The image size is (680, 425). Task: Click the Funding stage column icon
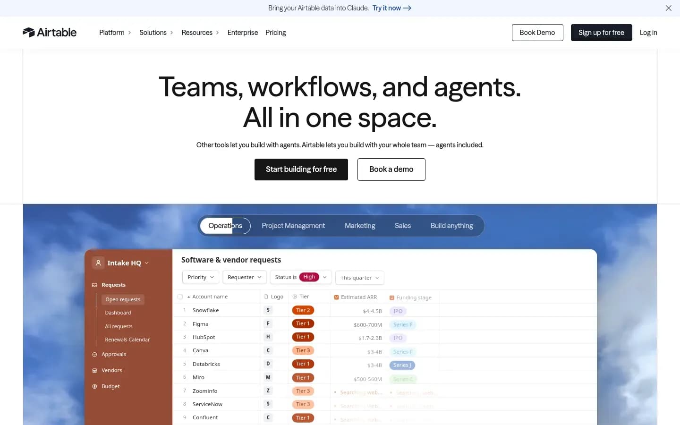click(x=391, y=297)
